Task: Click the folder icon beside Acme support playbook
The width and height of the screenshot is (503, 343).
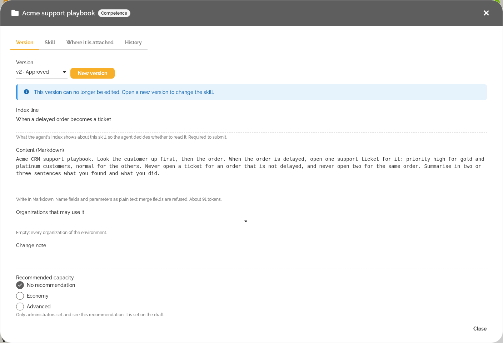Action: click(x=15, y=13)
